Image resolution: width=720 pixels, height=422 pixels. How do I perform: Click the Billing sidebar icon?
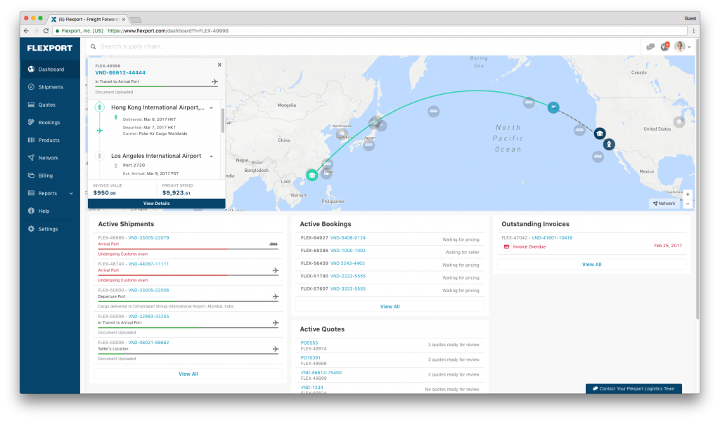pyautogui.click(x=31, y=176)
